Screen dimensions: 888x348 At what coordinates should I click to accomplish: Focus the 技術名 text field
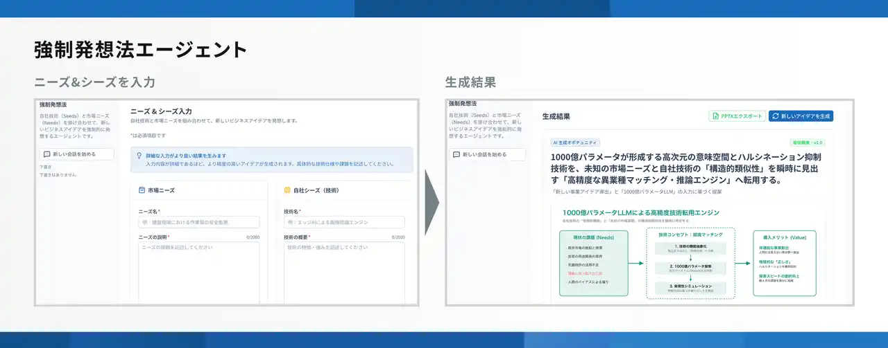pyautogui.click(x=344, y=222)
